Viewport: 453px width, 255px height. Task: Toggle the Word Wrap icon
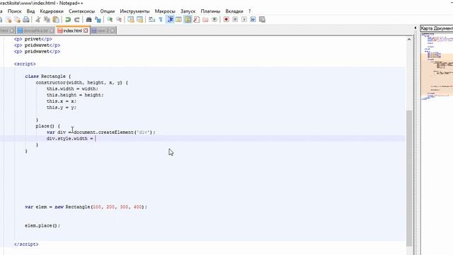click(152, 20)
